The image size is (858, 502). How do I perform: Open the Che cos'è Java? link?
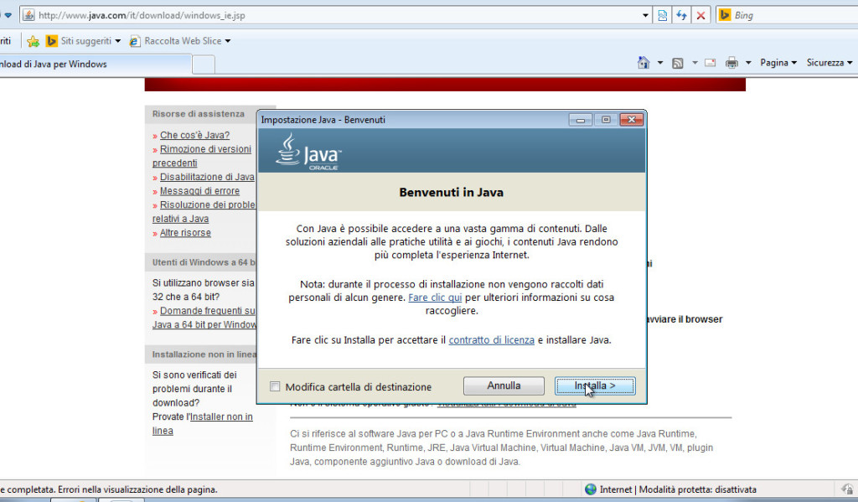pos(194,135)
